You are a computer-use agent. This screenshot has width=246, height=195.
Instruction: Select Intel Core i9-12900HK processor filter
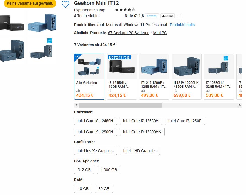coord(142,132)
